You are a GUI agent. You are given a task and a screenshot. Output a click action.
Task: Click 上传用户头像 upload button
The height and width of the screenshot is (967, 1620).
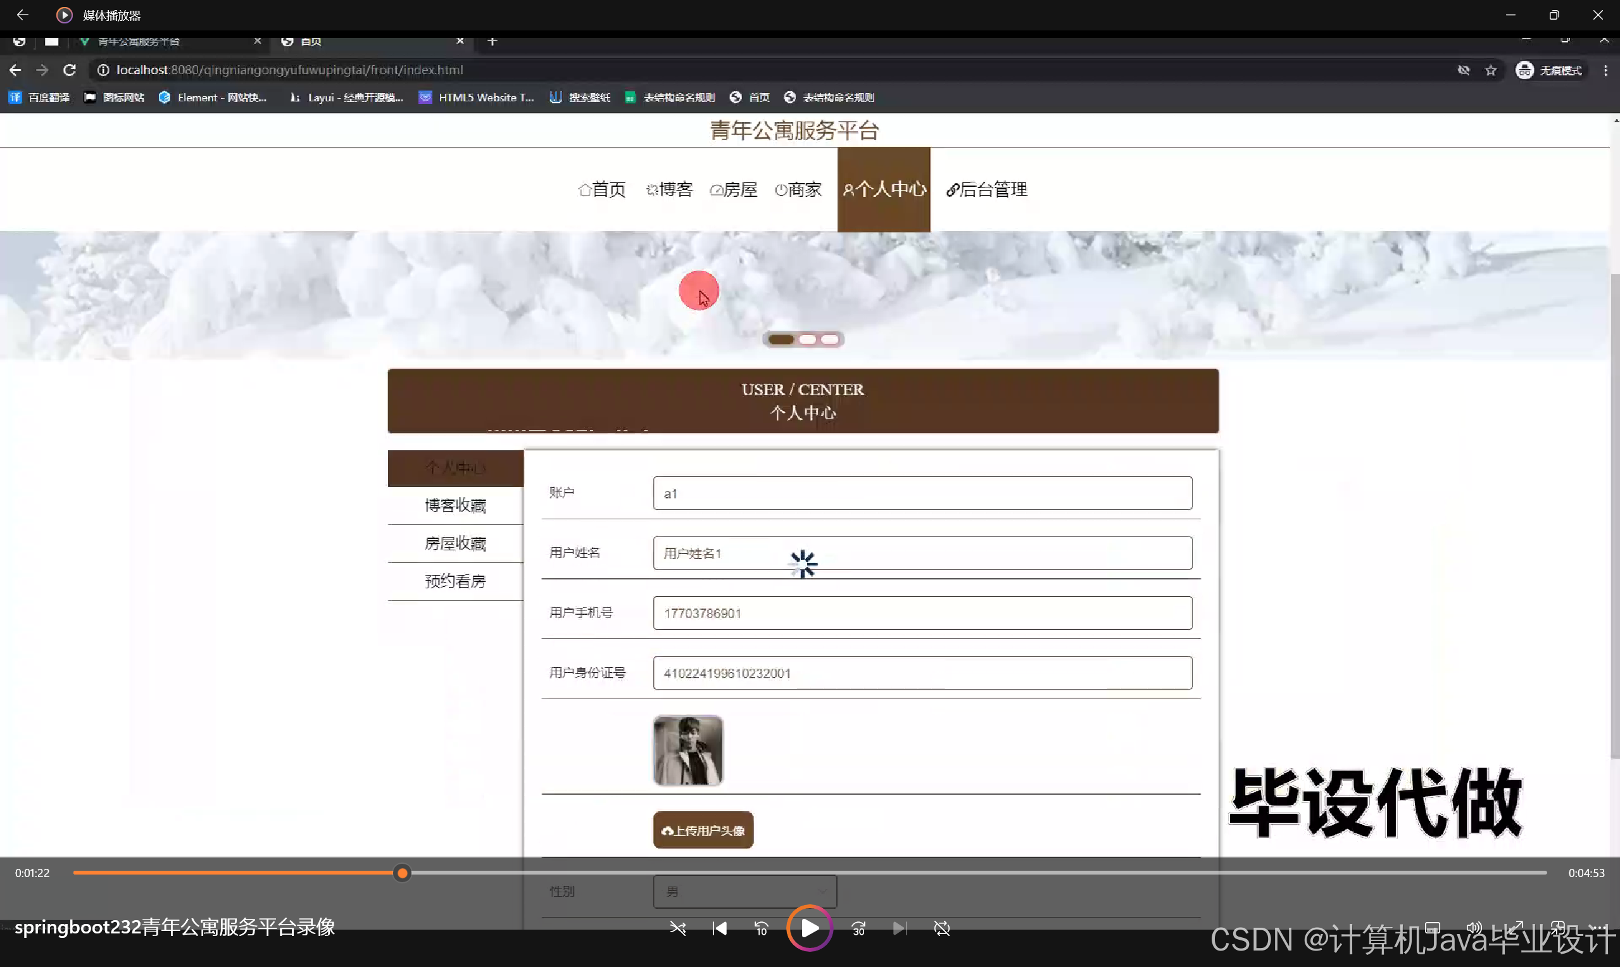click(x=703, y=830)
